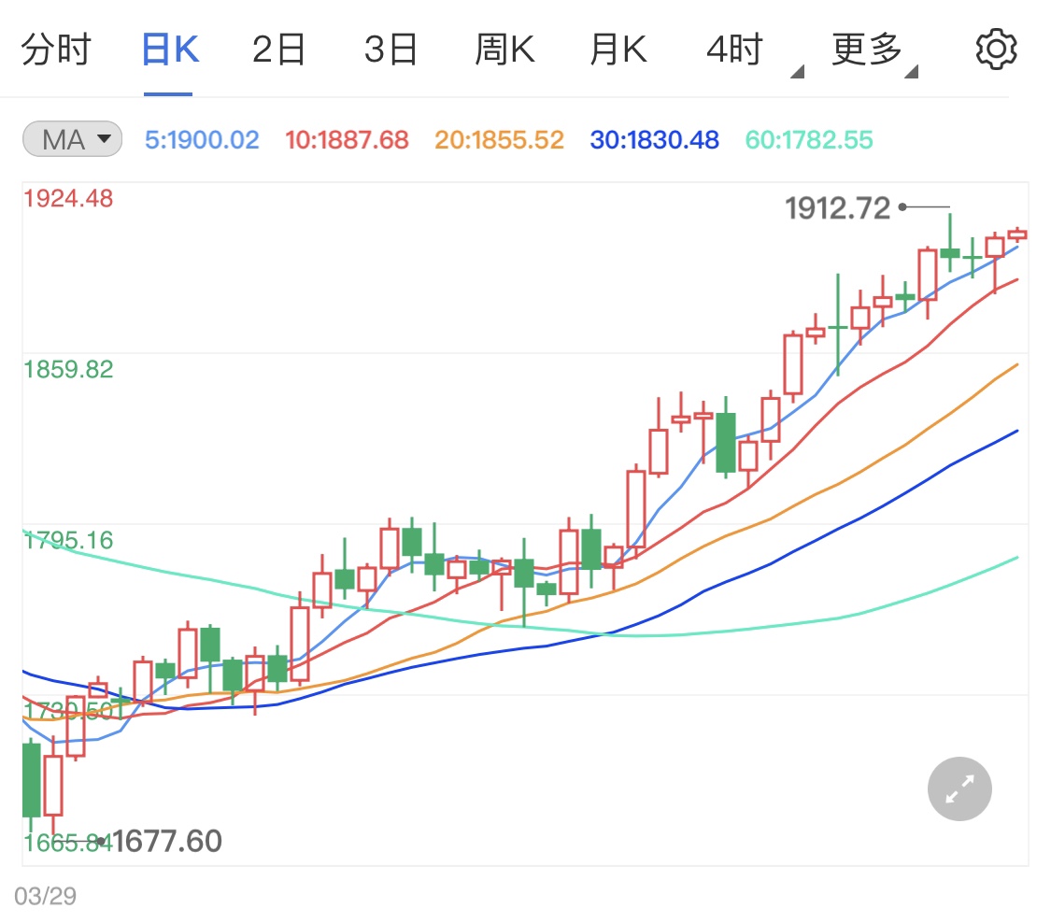Click the 1912.72 high price label
This screenshot has height=923, width=1051.
837,208
